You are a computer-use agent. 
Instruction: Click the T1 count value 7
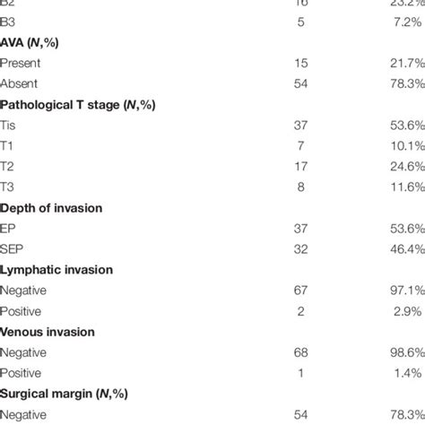pos(300,146)
